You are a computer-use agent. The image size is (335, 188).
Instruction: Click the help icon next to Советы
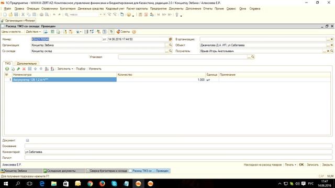click(x=134, y=32)
